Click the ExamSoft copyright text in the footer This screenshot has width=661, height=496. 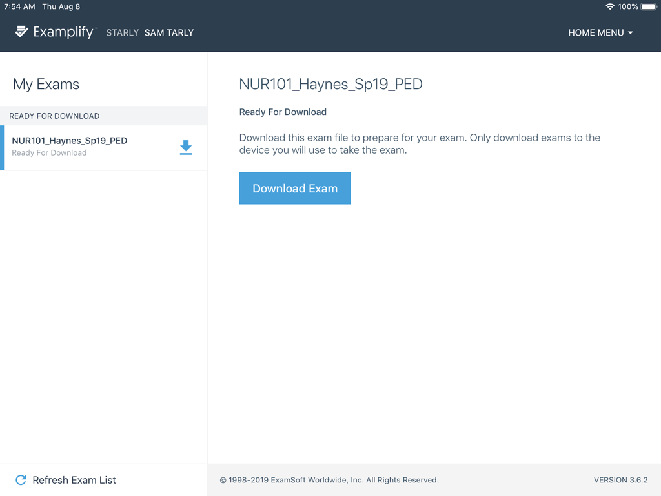[x=329, y=480]
